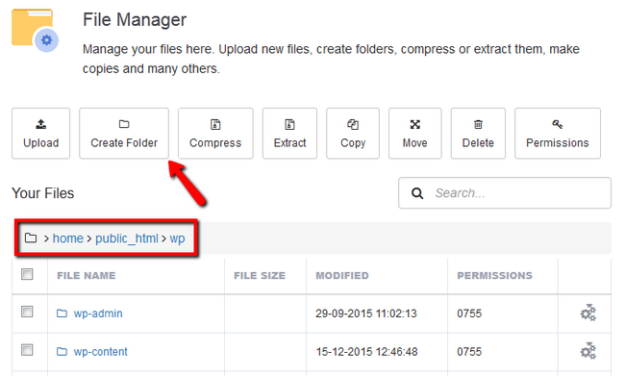
Task: Click the Move button
Action: [415, 133]
